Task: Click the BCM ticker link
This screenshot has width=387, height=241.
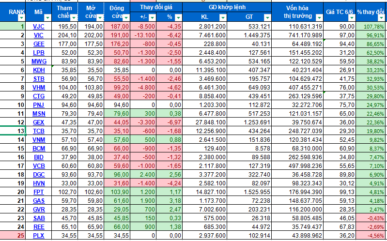Action: click(x=39, y=149)
